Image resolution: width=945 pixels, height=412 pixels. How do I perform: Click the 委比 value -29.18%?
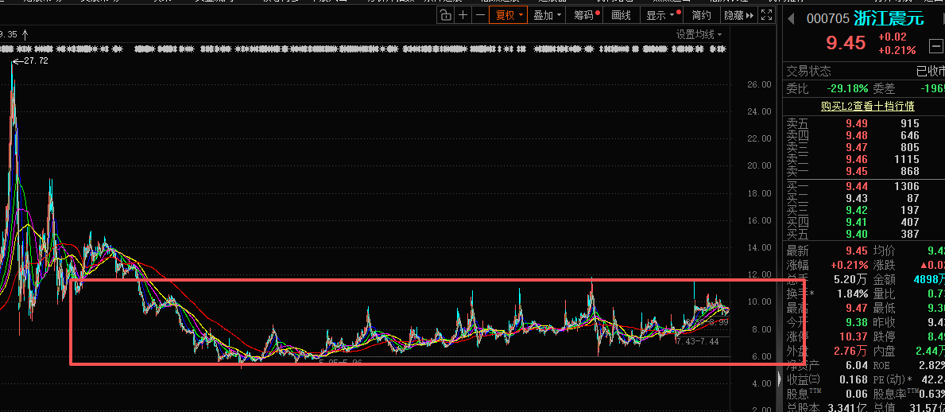click(x=847, y=88)
